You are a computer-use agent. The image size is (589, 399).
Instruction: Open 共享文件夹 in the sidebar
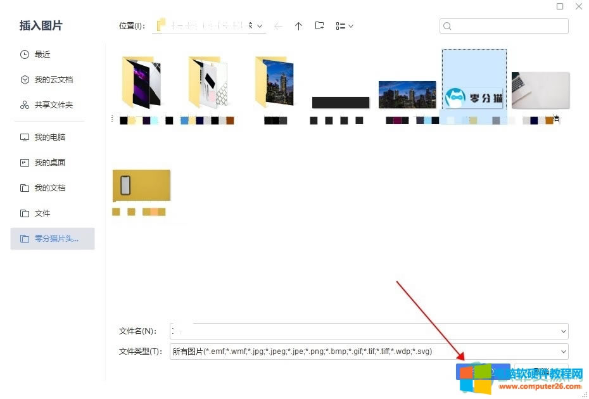tap(53, 105)
